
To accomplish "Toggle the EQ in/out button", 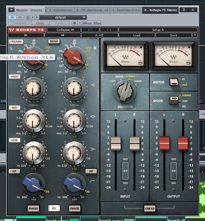I will coord(54,208).
